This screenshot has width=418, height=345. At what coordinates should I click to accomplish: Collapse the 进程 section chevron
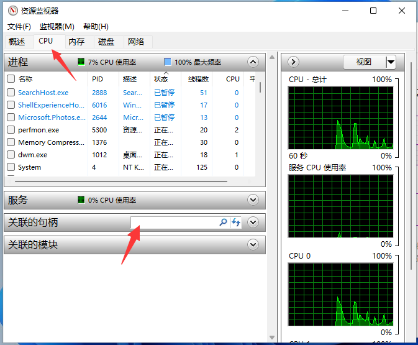click(252, 62)
